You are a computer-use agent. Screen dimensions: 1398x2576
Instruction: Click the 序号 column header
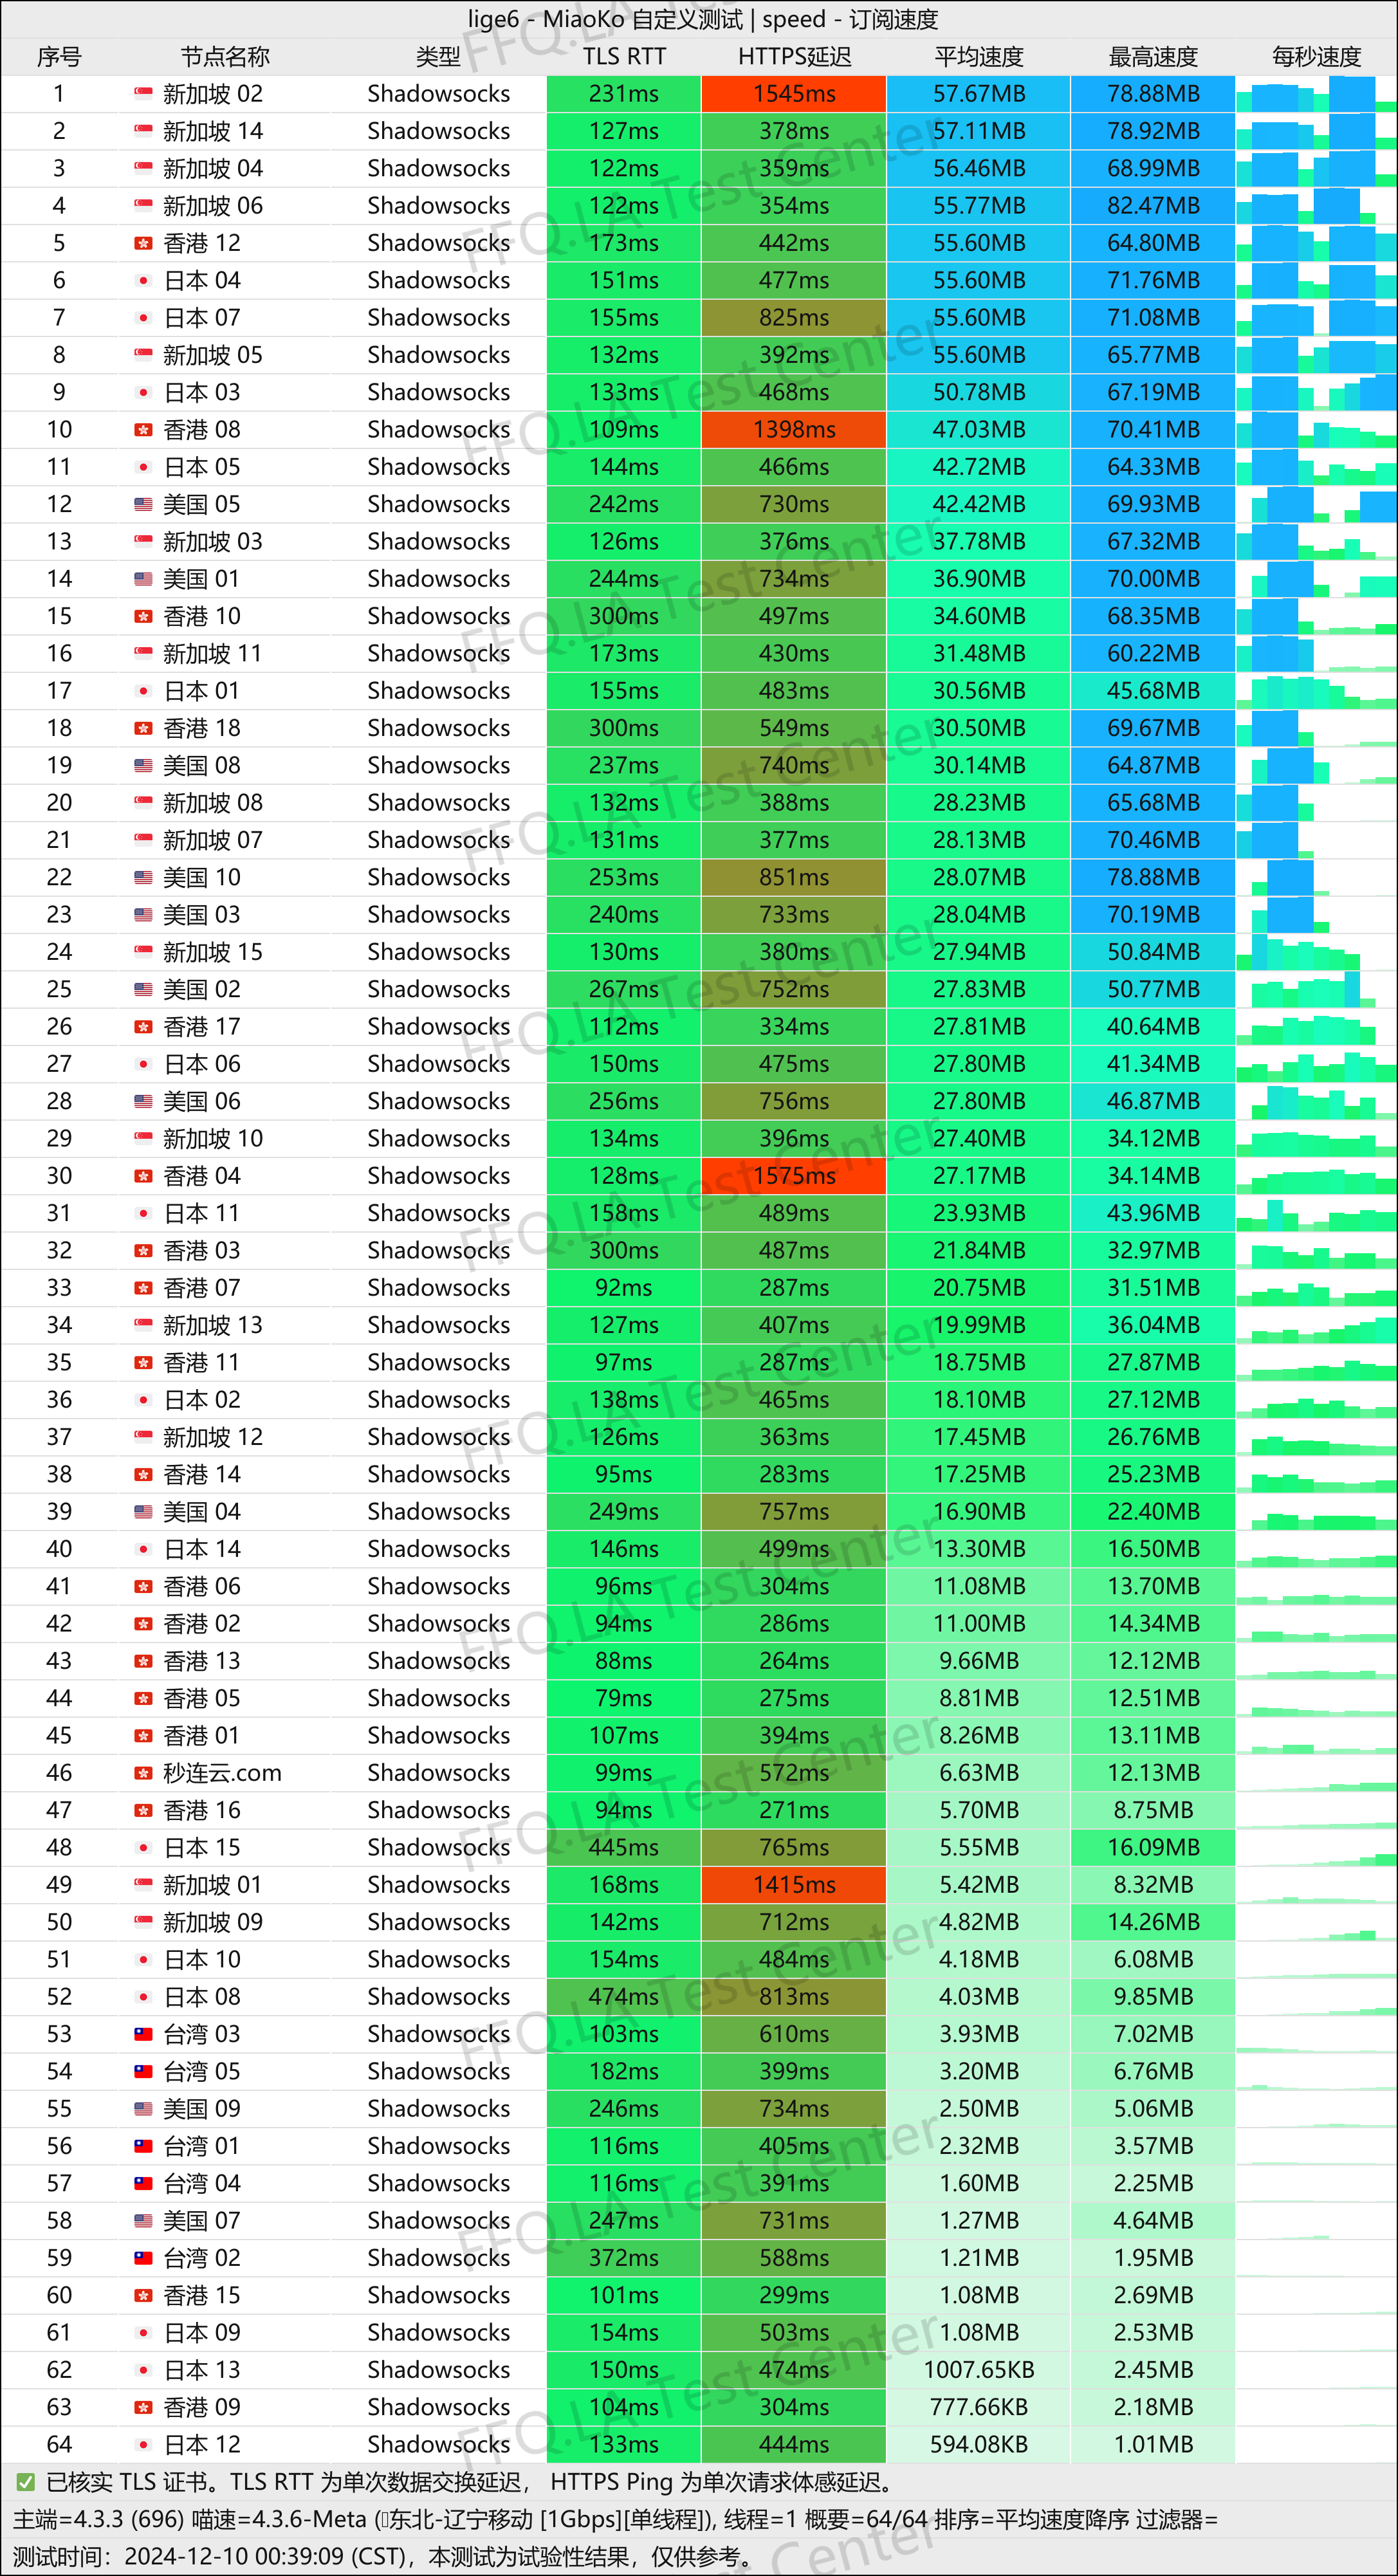click(x=59, y=57)
